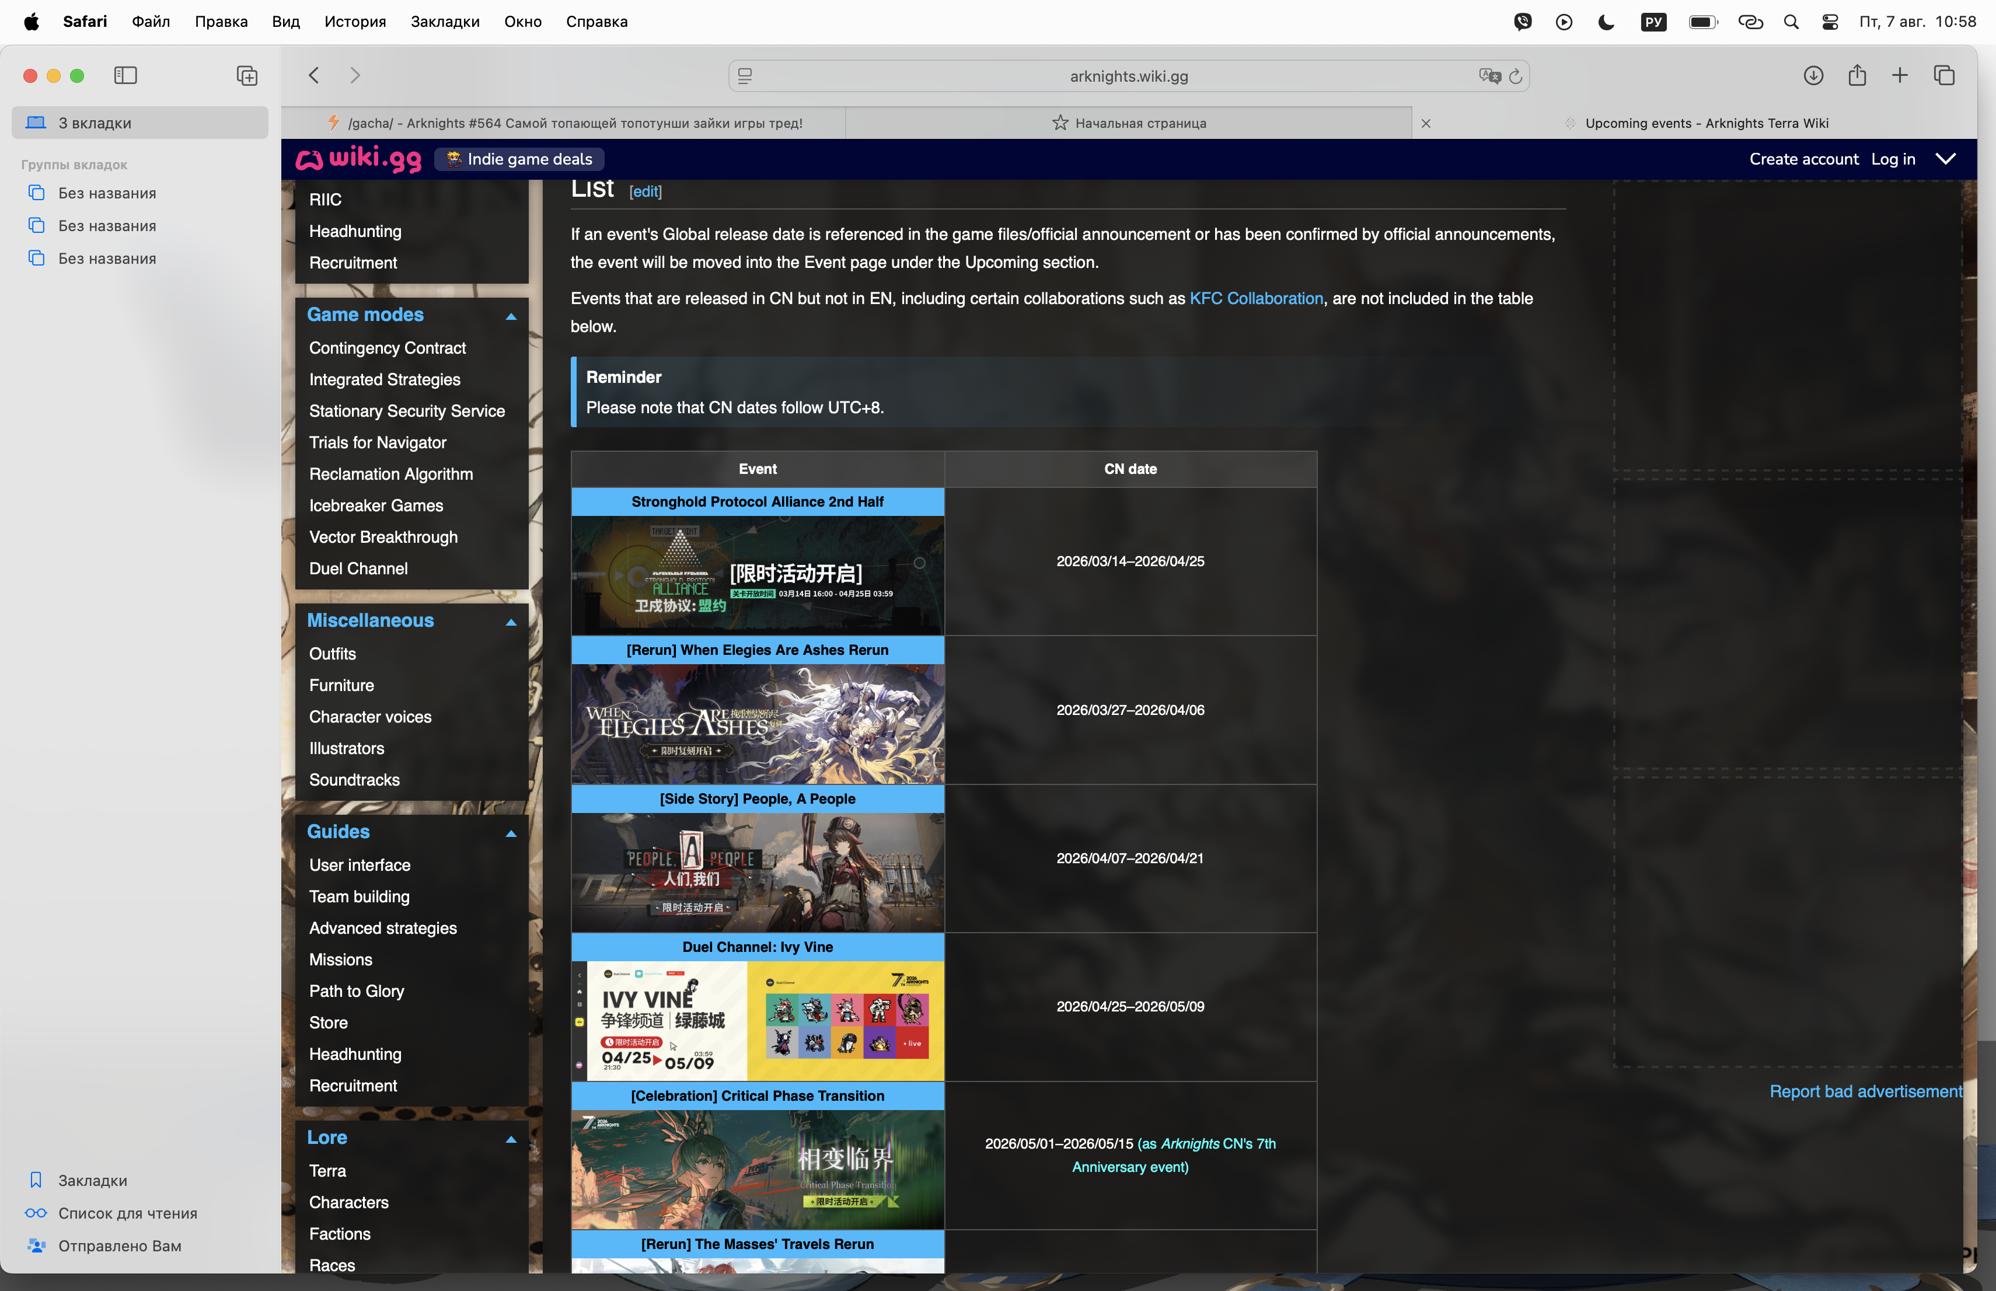Click the wiki.gg logo
Image resolution: width=1996 pixels, height=1291 pixels.
click(x=359, y=158)
